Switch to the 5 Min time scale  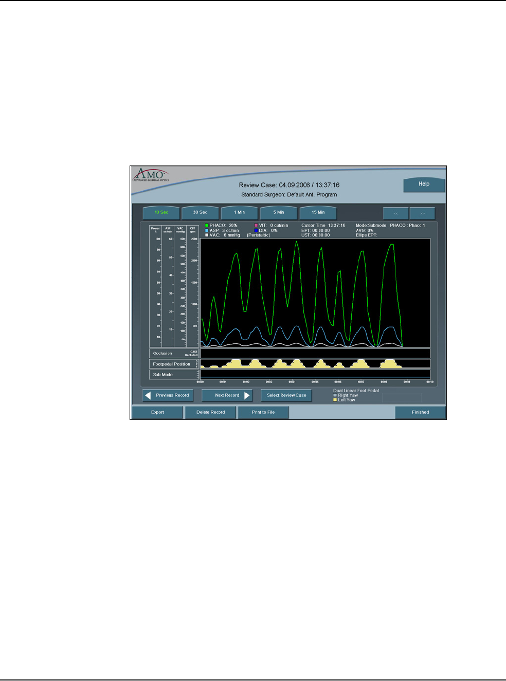click(278, 213)
